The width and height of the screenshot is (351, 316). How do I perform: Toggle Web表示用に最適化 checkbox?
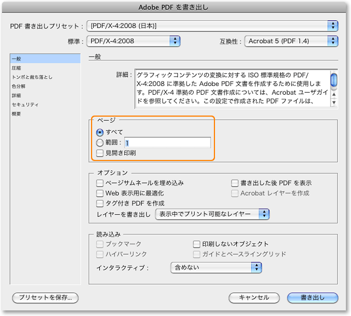point(100,193)
